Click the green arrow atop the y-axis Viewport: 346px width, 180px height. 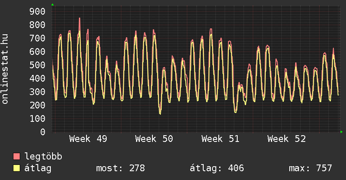pyautogui.click(x=52, y=5)
